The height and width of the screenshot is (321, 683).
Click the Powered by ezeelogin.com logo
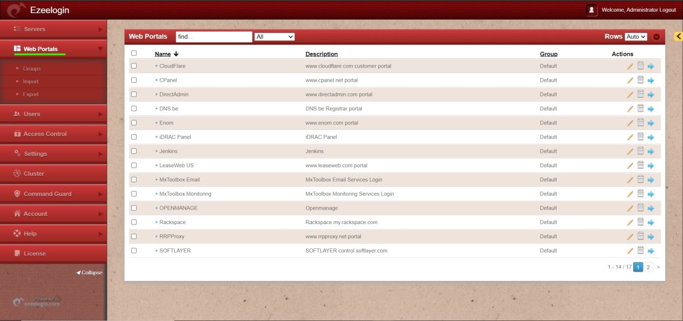(x=37, y=302)
